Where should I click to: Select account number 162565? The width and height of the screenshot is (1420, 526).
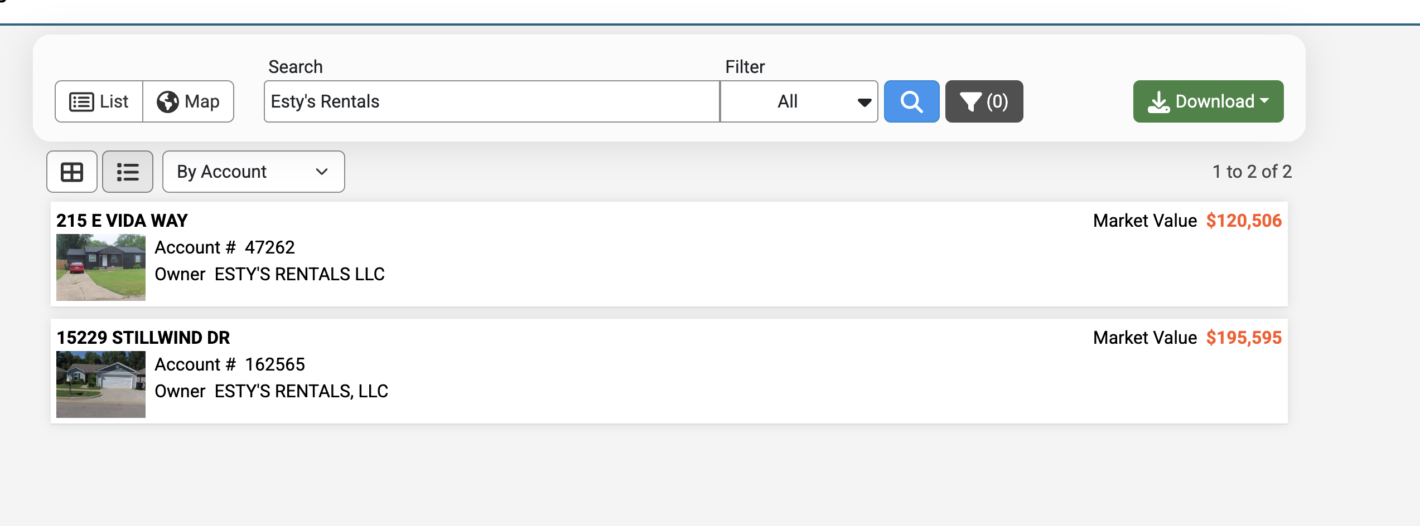[275, 364]
